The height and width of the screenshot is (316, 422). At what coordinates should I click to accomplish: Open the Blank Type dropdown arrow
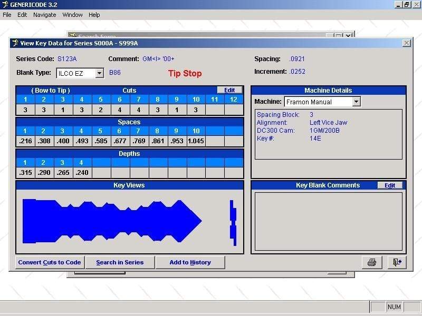coord(100,74)
